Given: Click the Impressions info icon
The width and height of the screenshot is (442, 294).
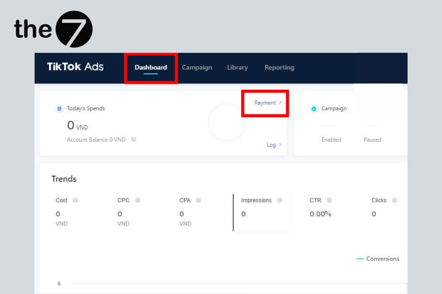Looking at the screenshot, I should pos(280,200).
